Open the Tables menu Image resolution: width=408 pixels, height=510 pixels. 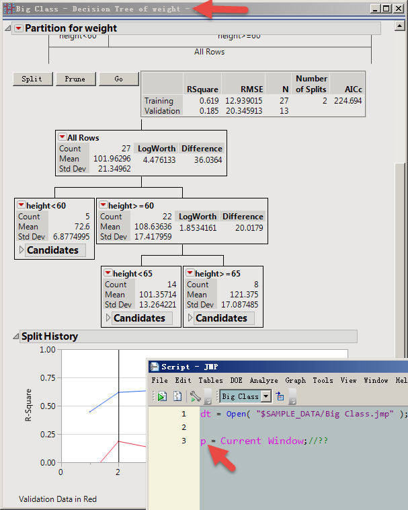(211, 380)
